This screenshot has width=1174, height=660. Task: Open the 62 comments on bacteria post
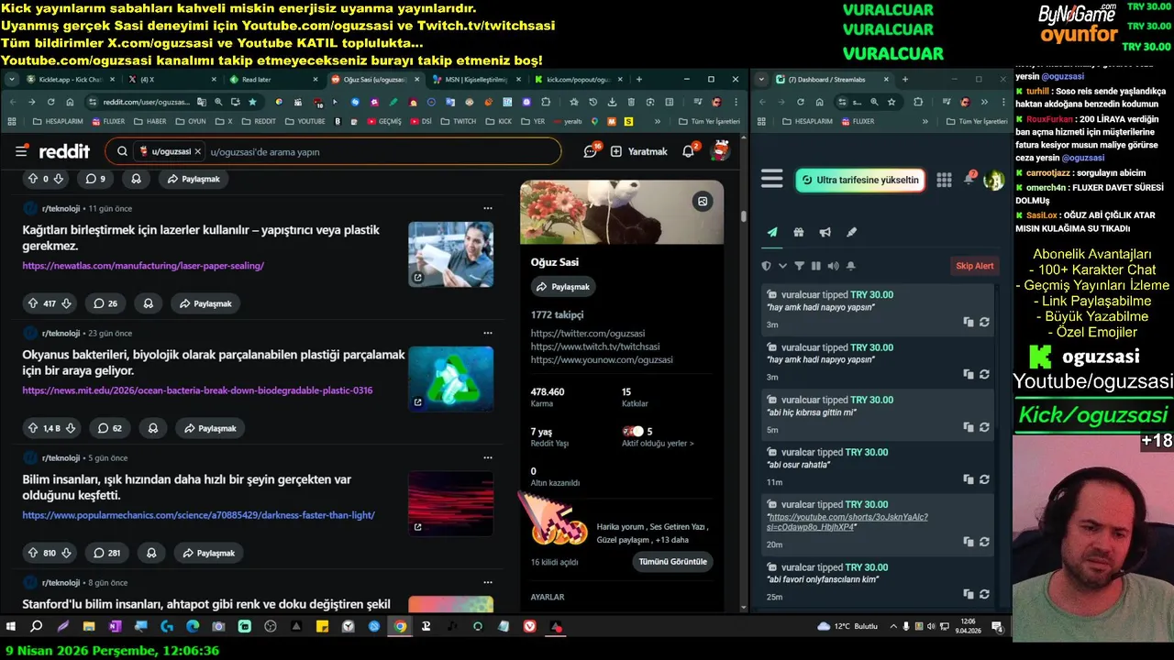[x=110, y=428]
